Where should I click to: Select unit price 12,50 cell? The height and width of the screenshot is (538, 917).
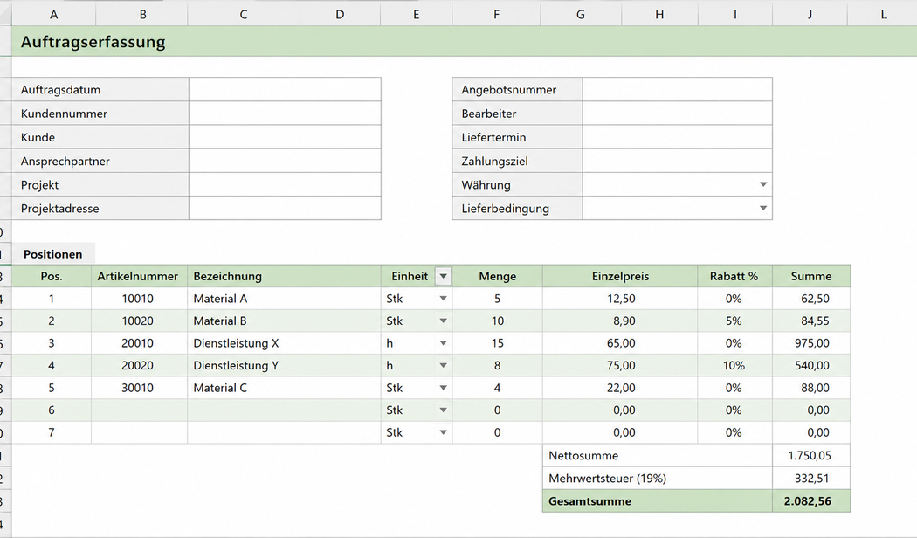coord(620,299)
